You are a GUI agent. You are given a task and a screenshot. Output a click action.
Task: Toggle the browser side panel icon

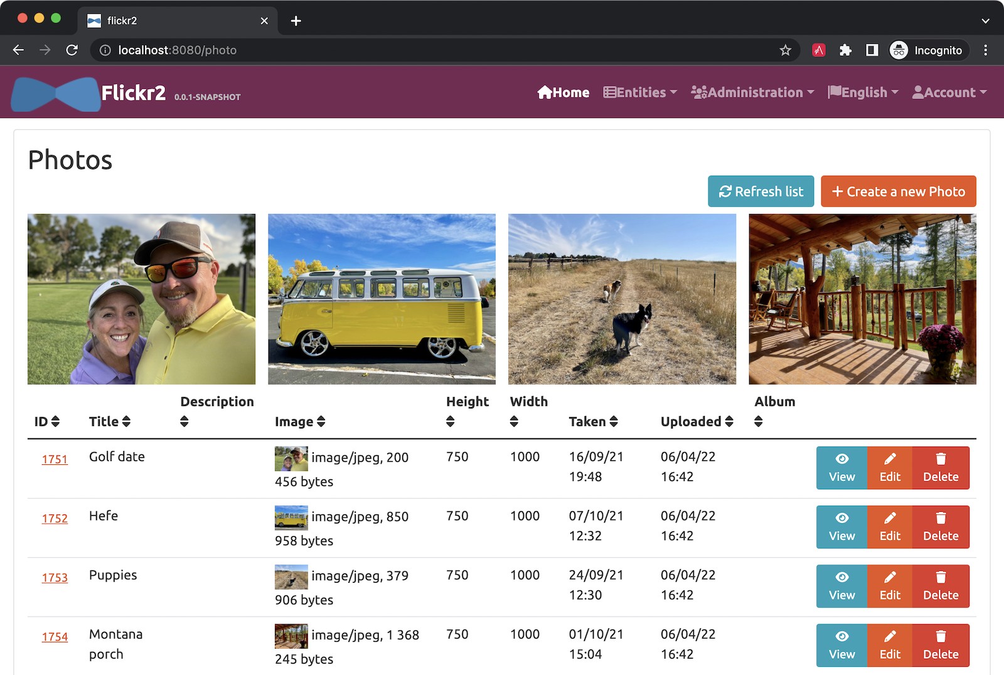pos(872,50)
